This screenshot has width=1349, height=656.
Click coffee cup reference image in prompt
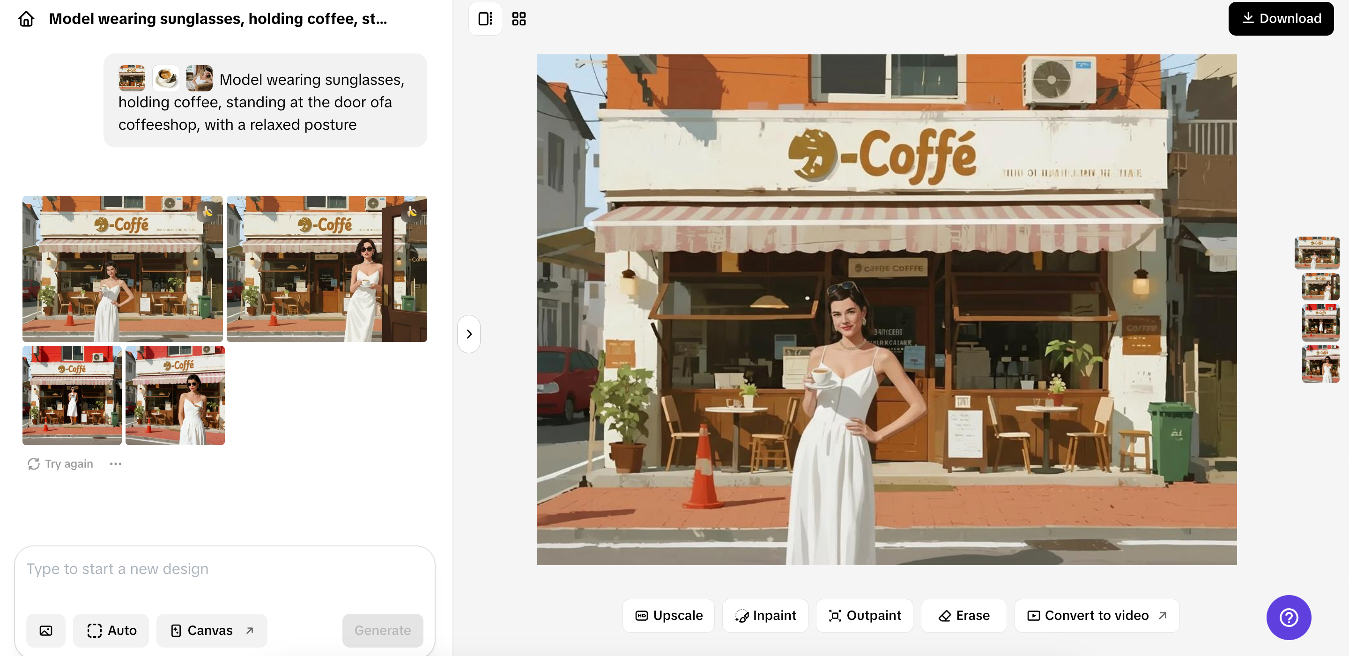(x=166, y=78)
